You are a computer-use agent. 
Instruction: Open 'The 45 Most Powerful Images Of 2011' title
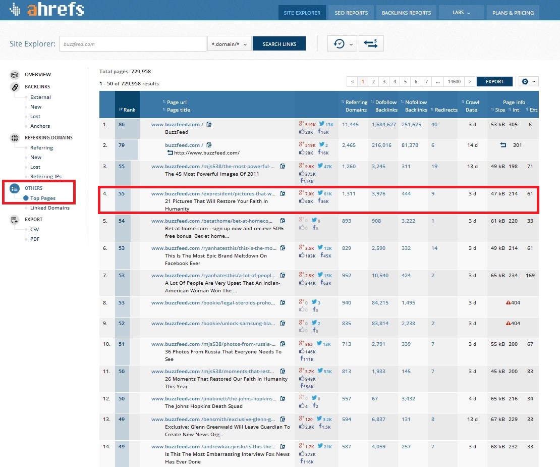point(212,174)
